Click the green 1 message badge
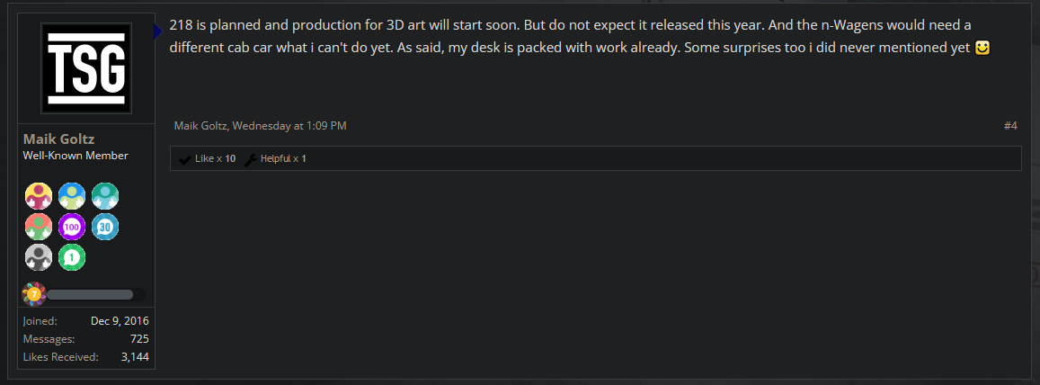This screenshot has width=1040, height=385. 71,257
